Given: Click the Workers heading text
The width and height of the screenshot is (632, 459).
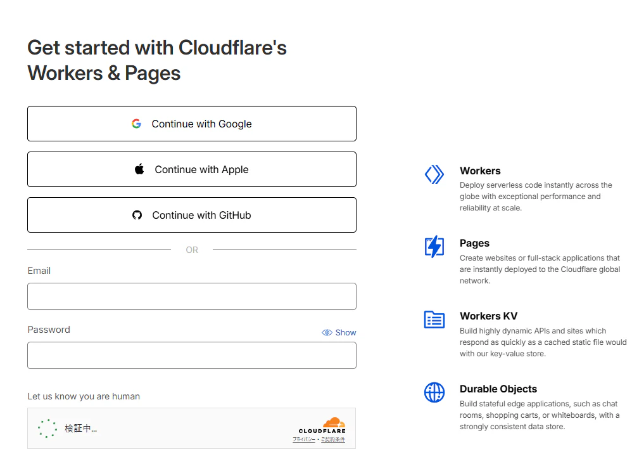Looking at the screenshot, I should [x=480, y=171].
